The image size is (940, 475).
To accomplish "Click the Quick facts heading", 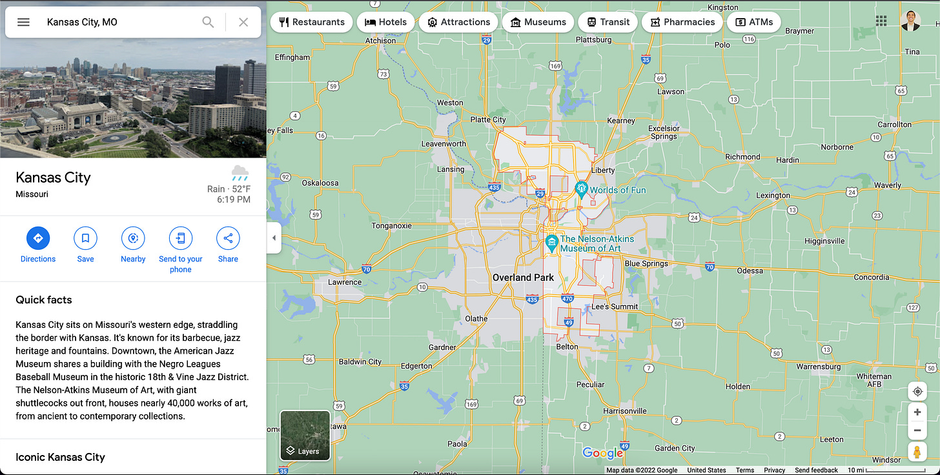I will click(x=44, y=299).
